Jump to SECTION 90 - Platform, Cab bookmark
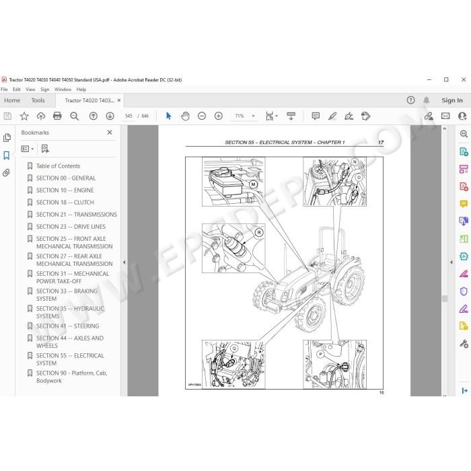Image resolution: width=471 pixels, height=471 pixels. coord(71,377)
